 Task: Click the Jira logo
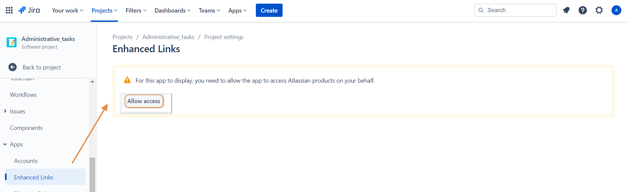(x=29, y=10)
